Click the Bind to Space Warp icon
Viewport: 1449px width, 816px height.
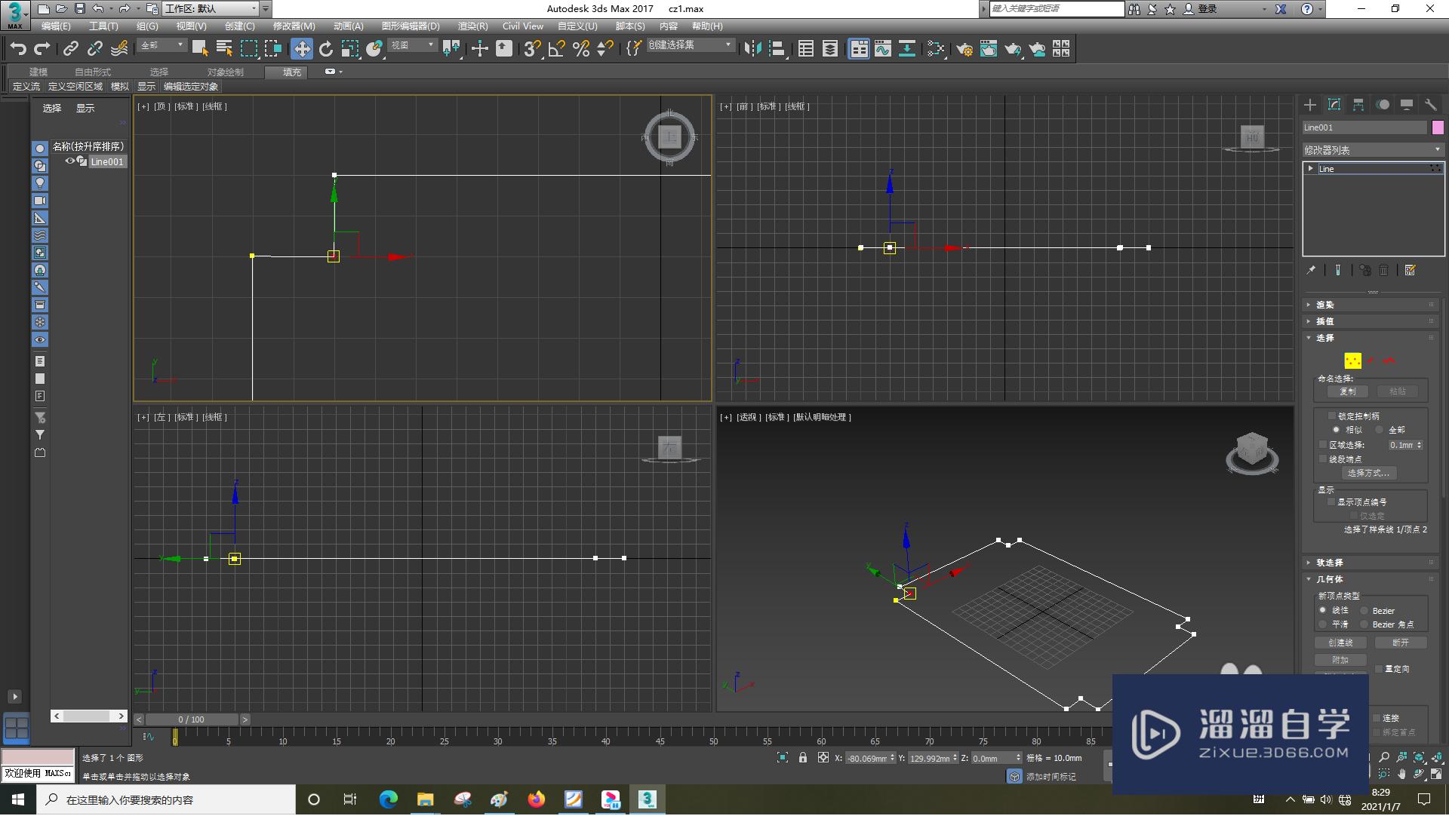119,49
